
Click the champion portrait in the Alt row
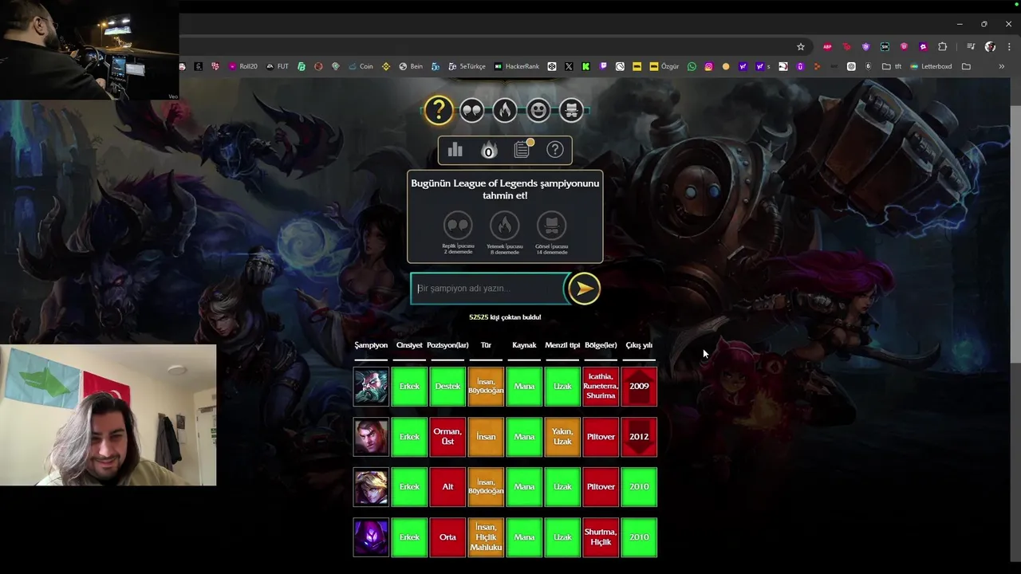coord(371,487)
